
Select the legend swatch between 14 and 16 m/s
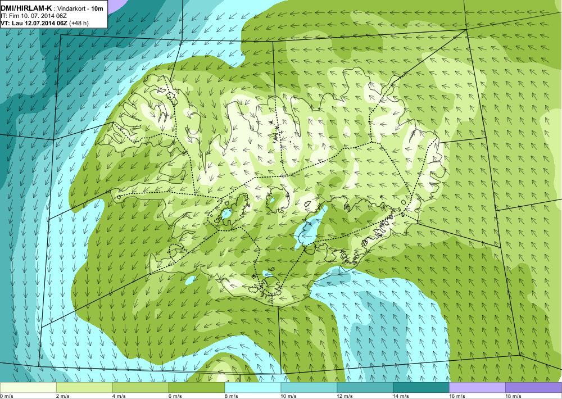coord(421,388)
